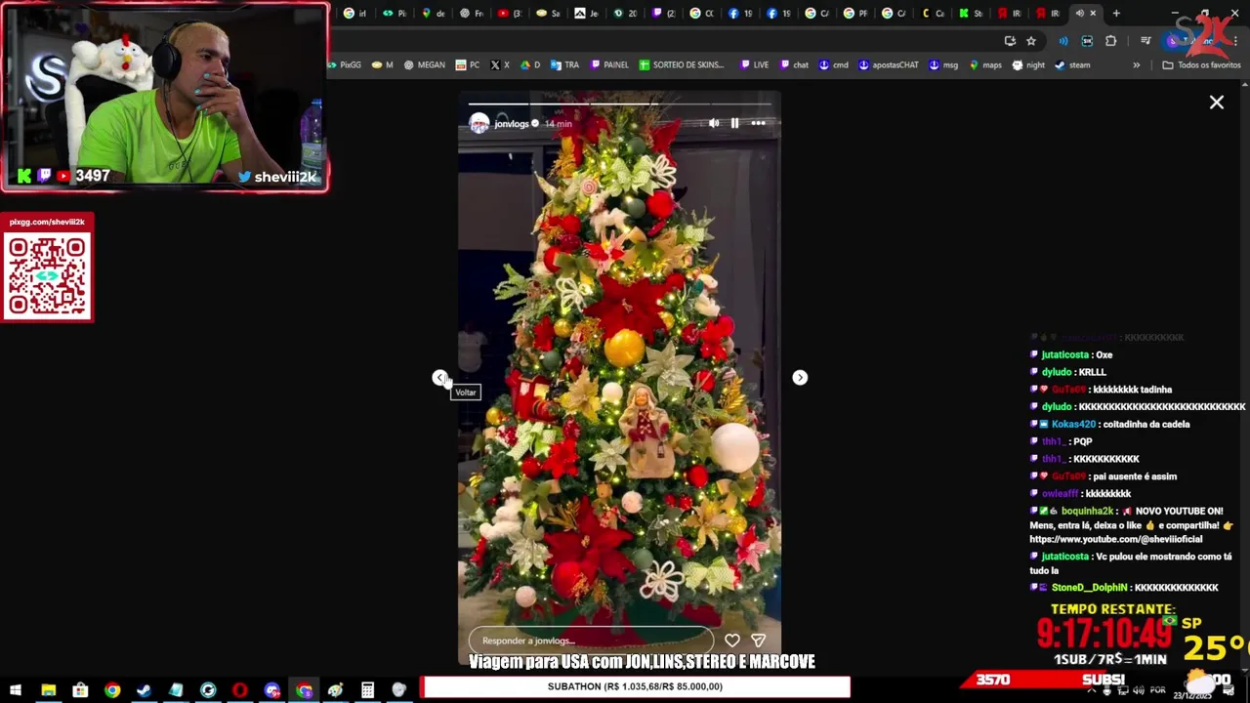Open the 'Todos os favoritos' folder
1250x703 pixels.
coord(1201,65)
